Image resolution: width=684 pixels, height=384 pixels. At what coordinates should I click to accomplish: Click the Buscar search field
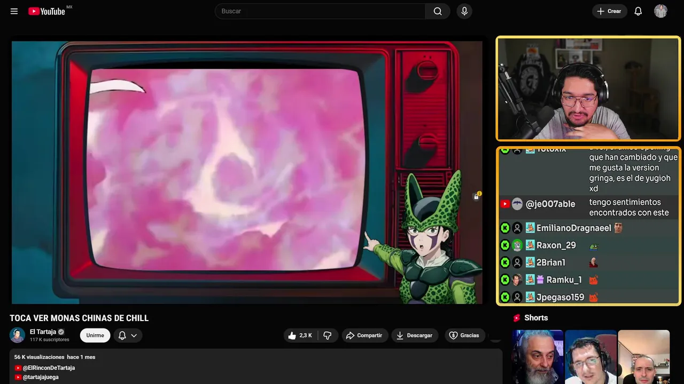(x=320, y=11)
